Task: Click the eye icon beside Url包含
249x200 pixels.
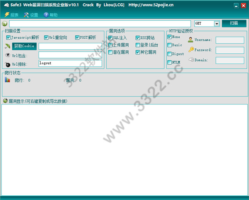Action: tap(7, 55)
